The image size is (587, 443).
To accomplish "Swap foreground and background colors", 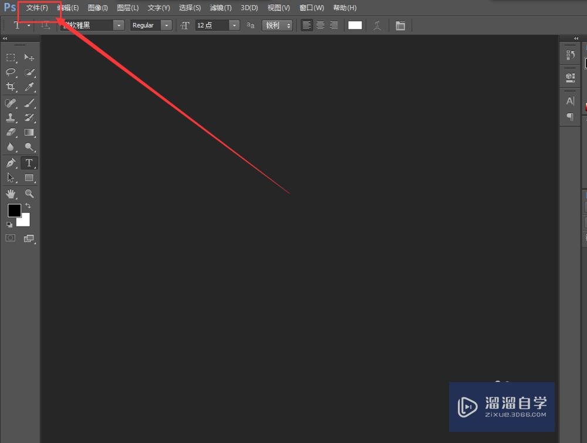I will (28, 205).
